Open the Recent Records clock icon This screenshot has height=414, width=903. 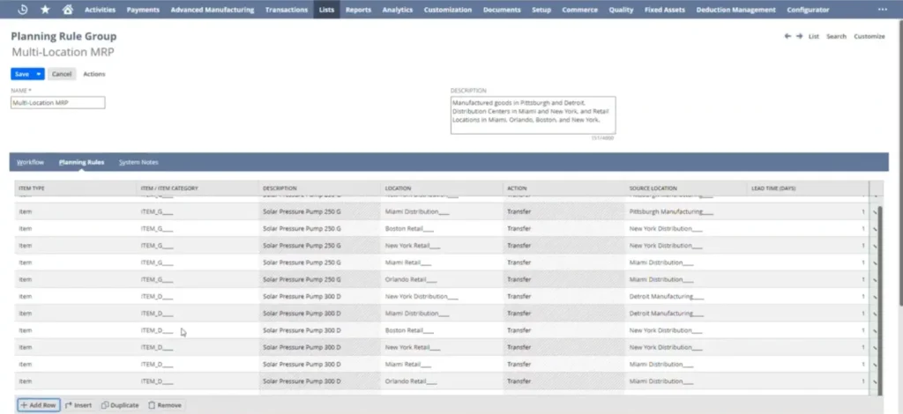pos(21,10)
